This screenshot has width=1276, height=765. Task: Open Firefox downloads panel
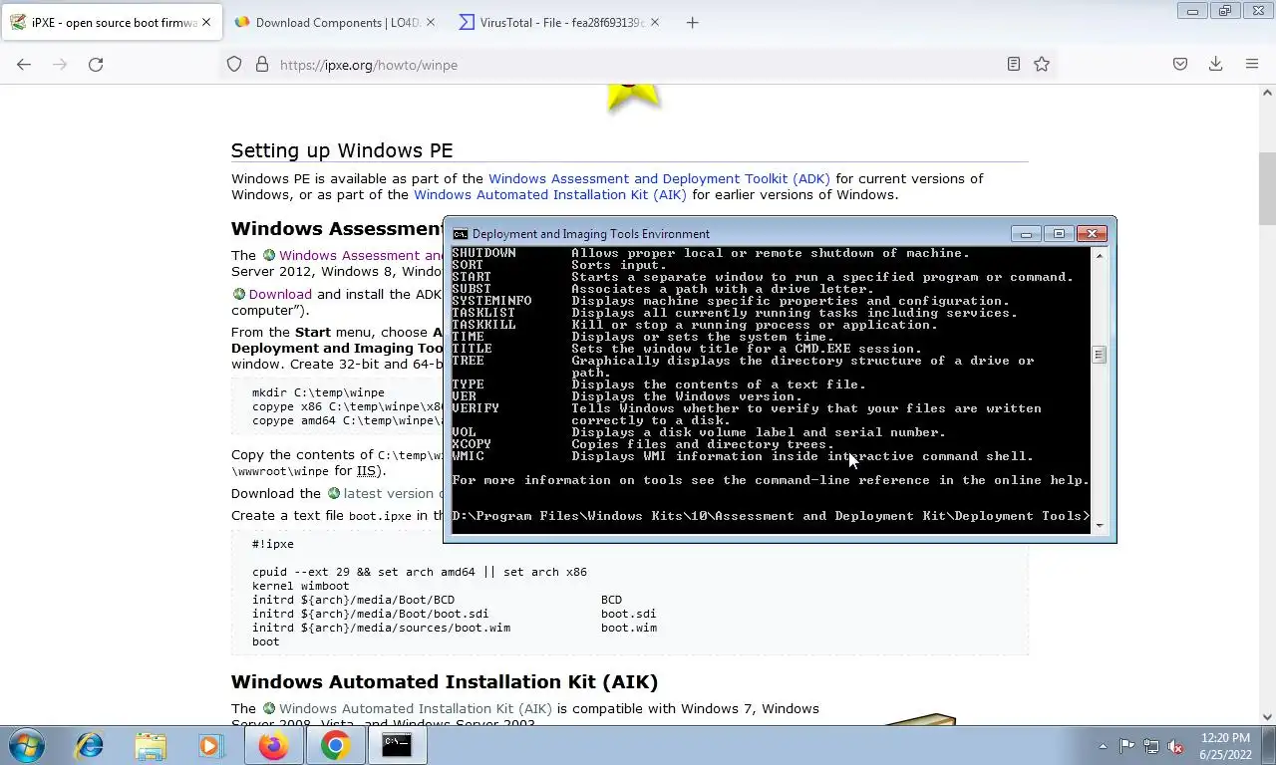pos(1216,64)
